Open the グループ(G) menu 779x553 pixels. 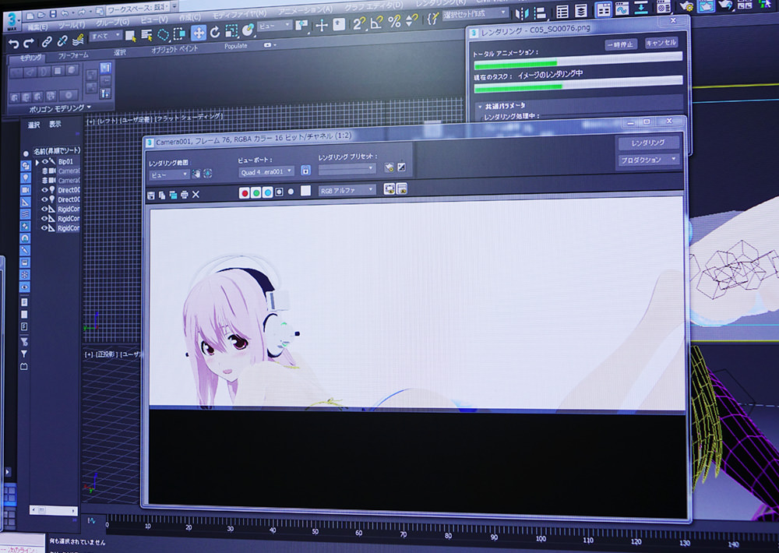(x=112, y=23)
